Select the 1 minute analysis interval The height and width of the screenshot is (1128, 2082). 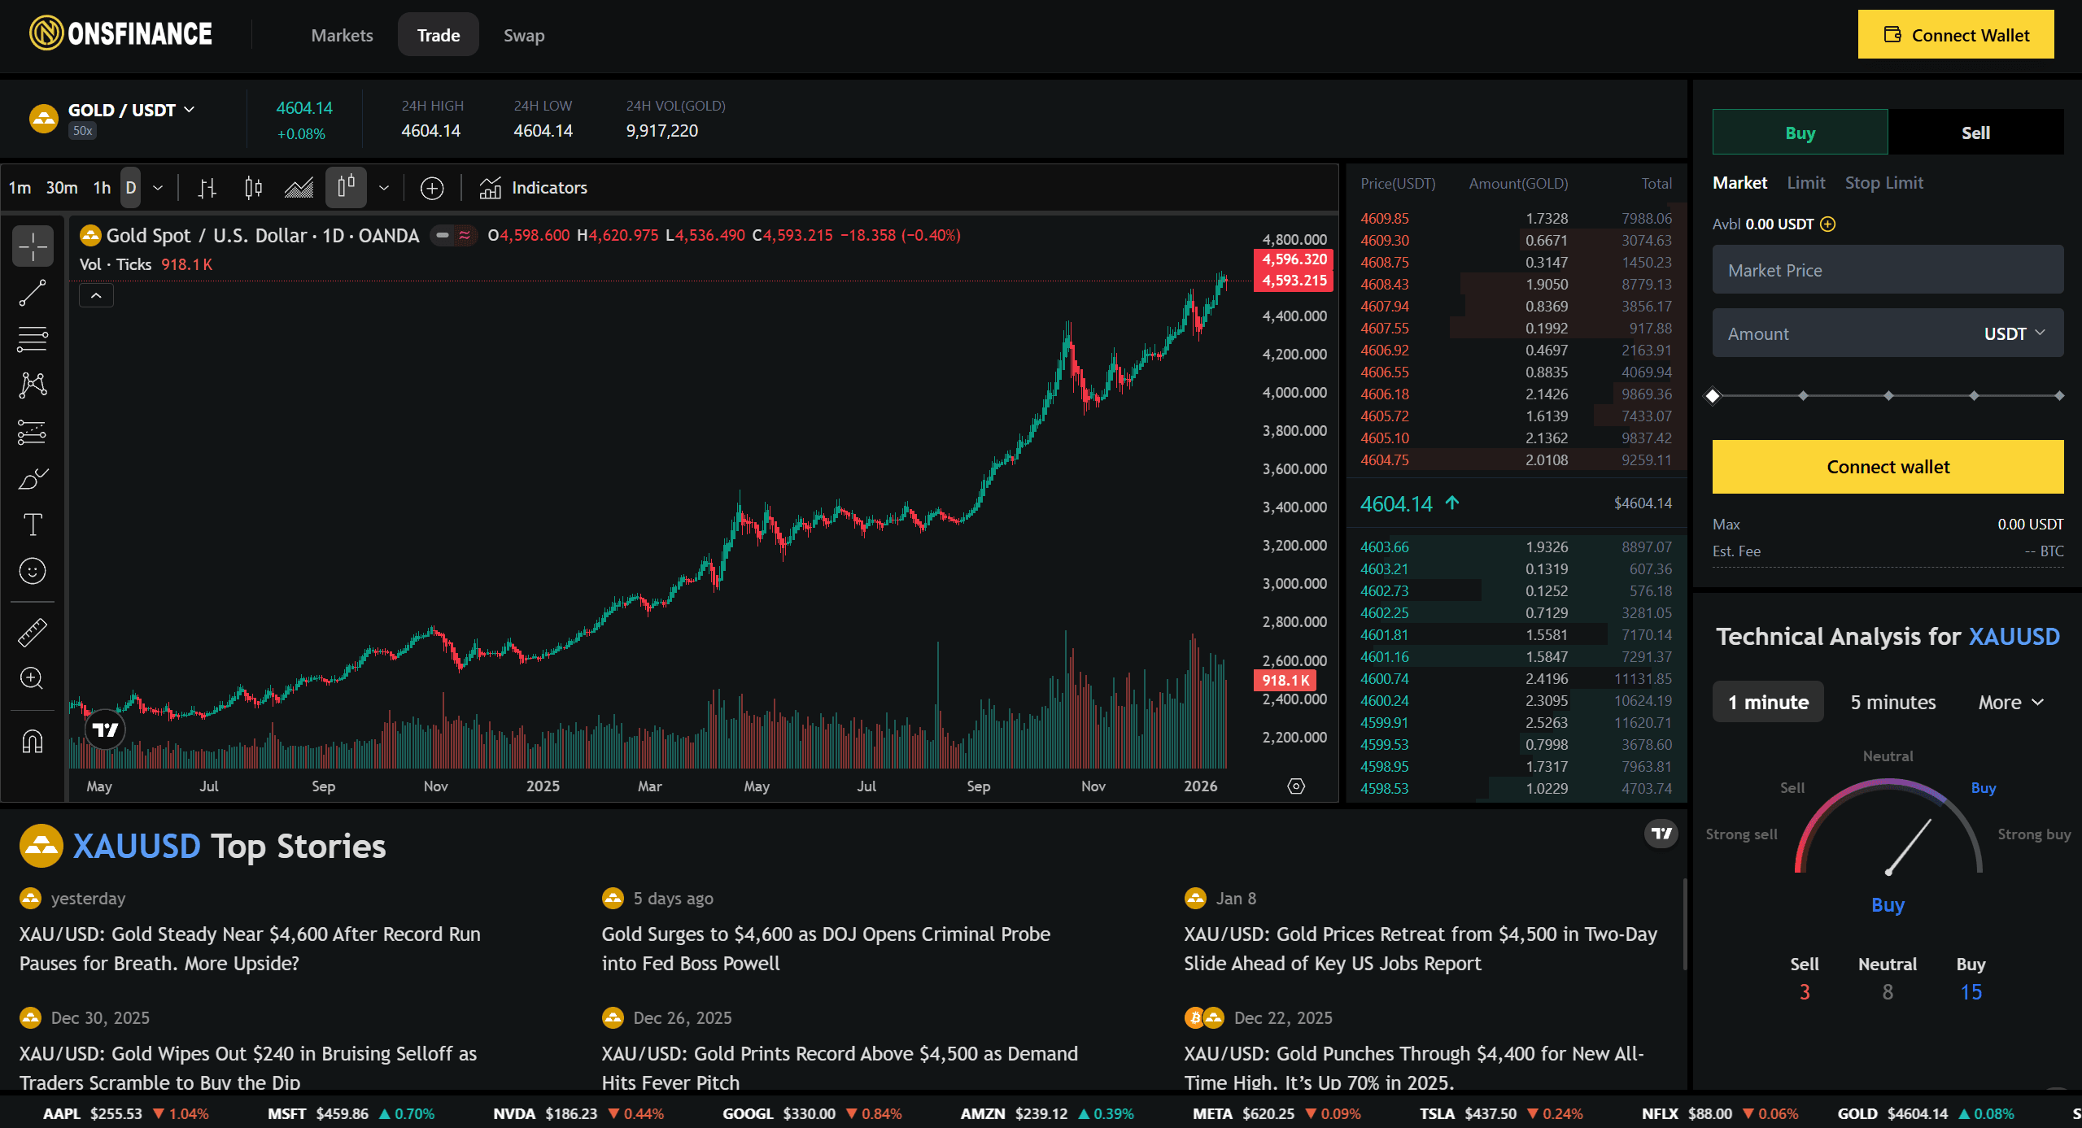1767,702
